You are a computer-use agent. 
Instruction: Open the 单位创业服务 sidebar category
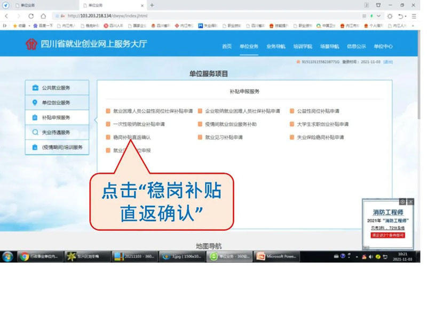pos(56,102)
